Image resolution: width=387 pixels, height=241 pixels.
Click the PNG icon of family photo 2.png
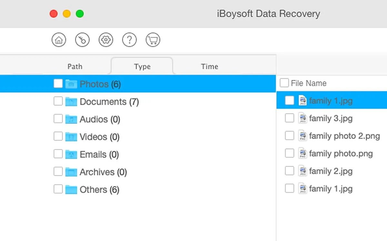(303, 136)
